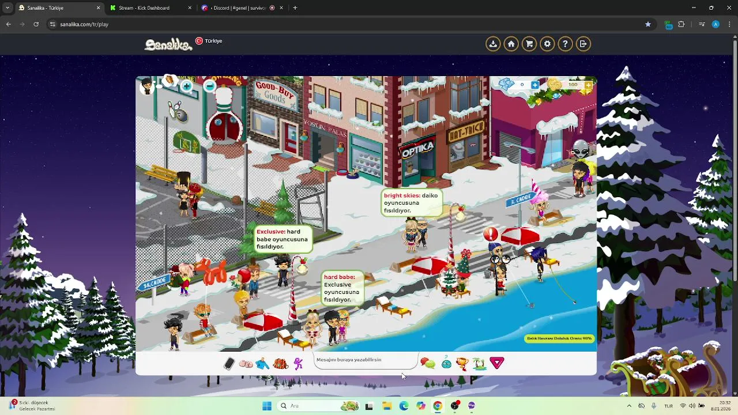Open the blue shirt wardrobe icon
This screenshot has height=415, width=738.
click(x=262, y=364)
